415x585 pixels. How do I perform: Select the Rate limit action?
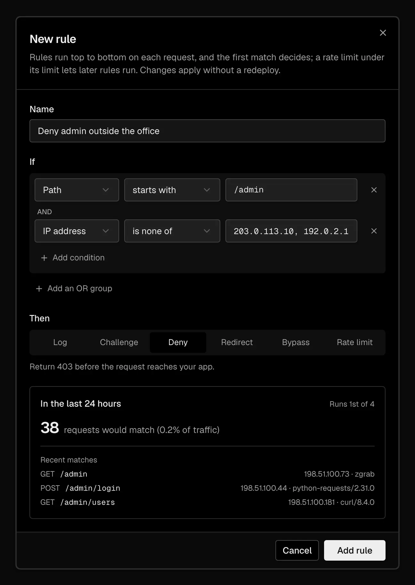coord(355,343)
